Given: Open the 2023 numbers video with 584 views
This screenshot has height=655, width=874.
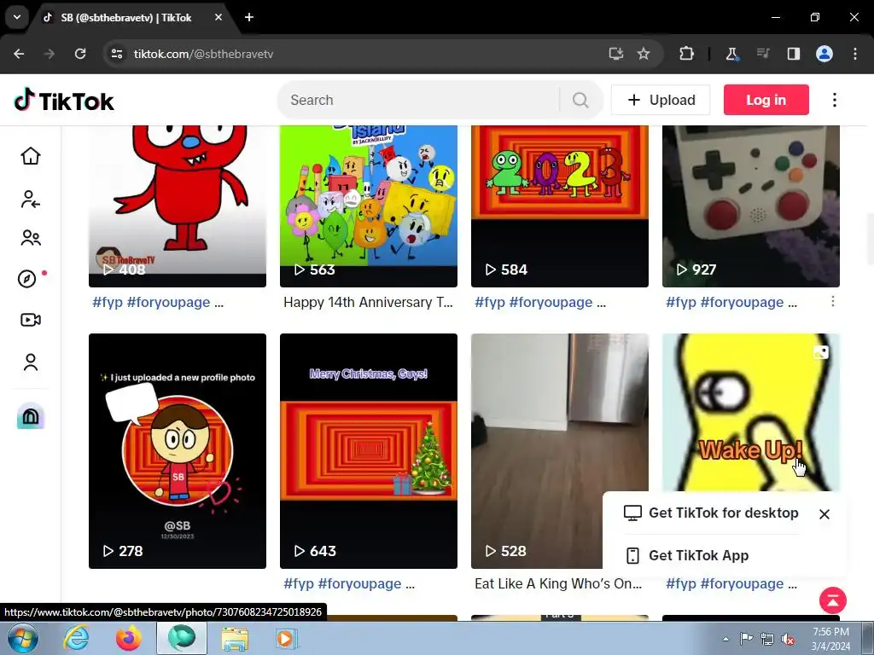Looking at the screenshot, I should pos(560,206).
